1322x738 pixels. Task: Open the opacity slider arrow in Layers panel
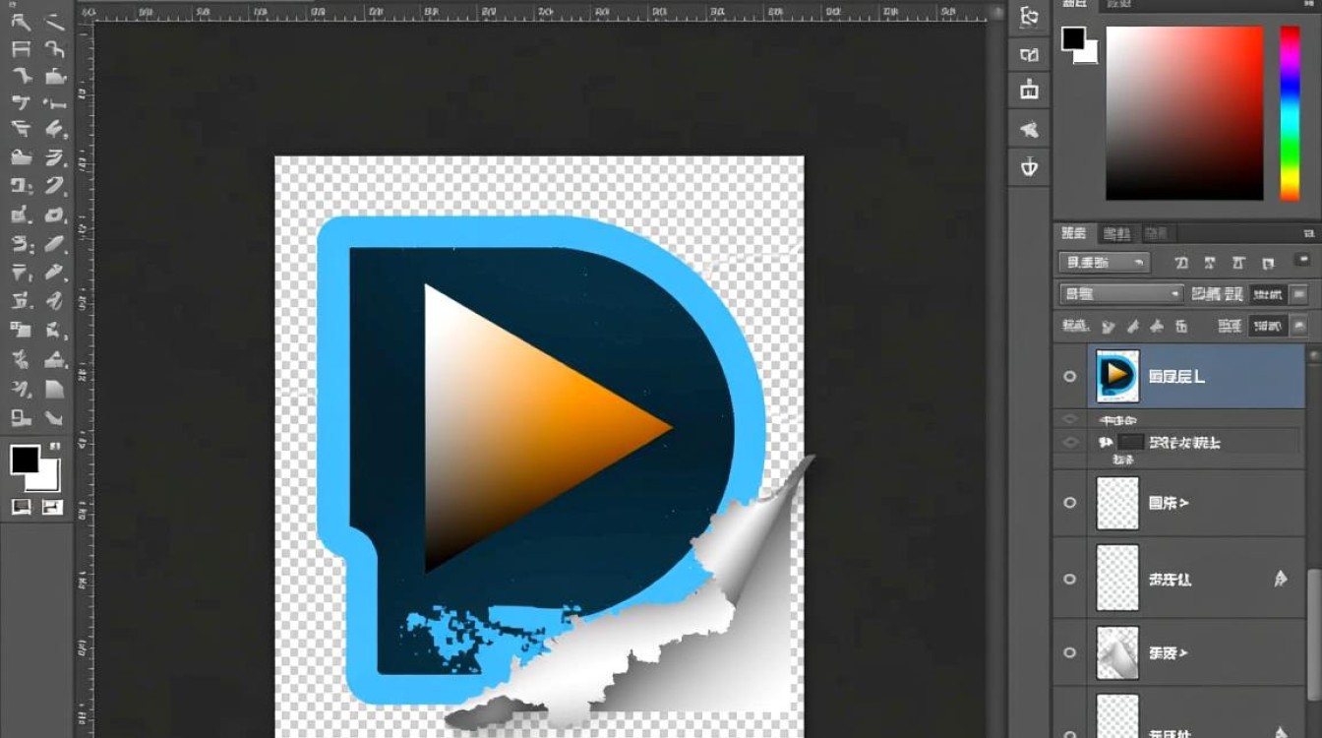pos(1300,293)
